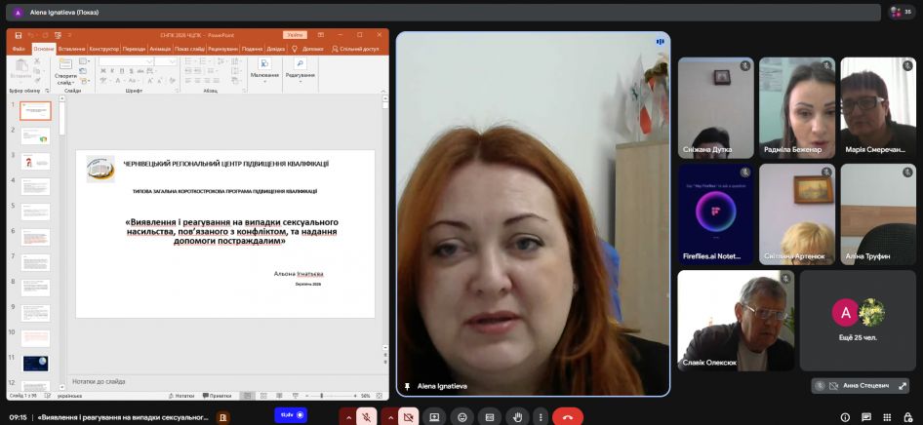923x425 pixels.
Task: Click the Створити слайд icon
Action: click(65, 70)
